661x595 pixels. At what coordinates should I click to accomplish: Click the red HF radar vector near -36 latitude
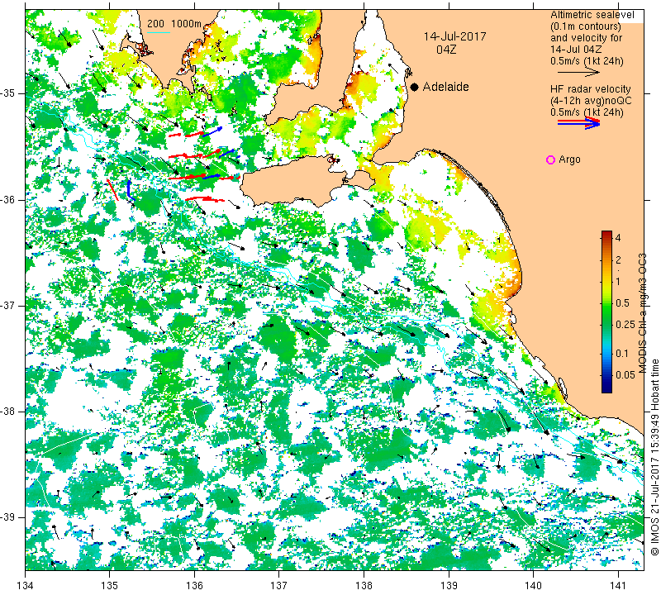coord(205,198)
